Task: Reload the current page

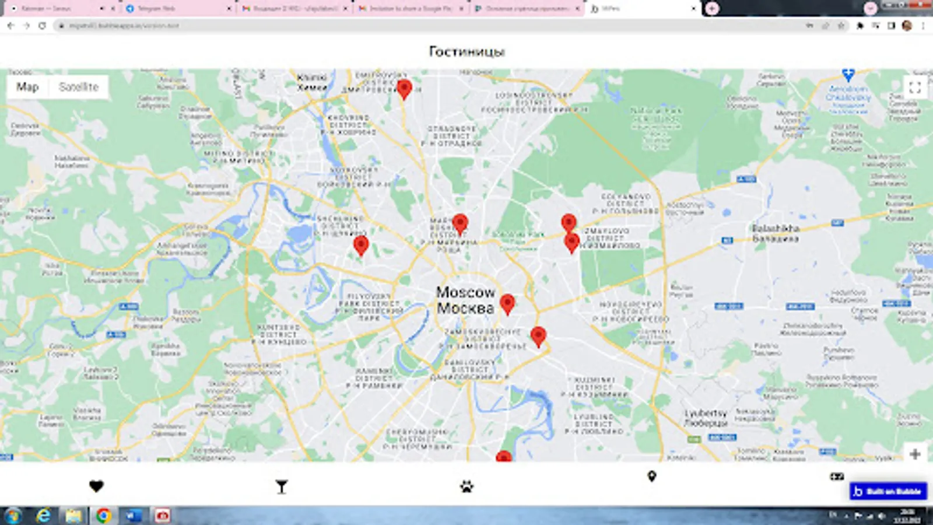Action: coord(42,26)
